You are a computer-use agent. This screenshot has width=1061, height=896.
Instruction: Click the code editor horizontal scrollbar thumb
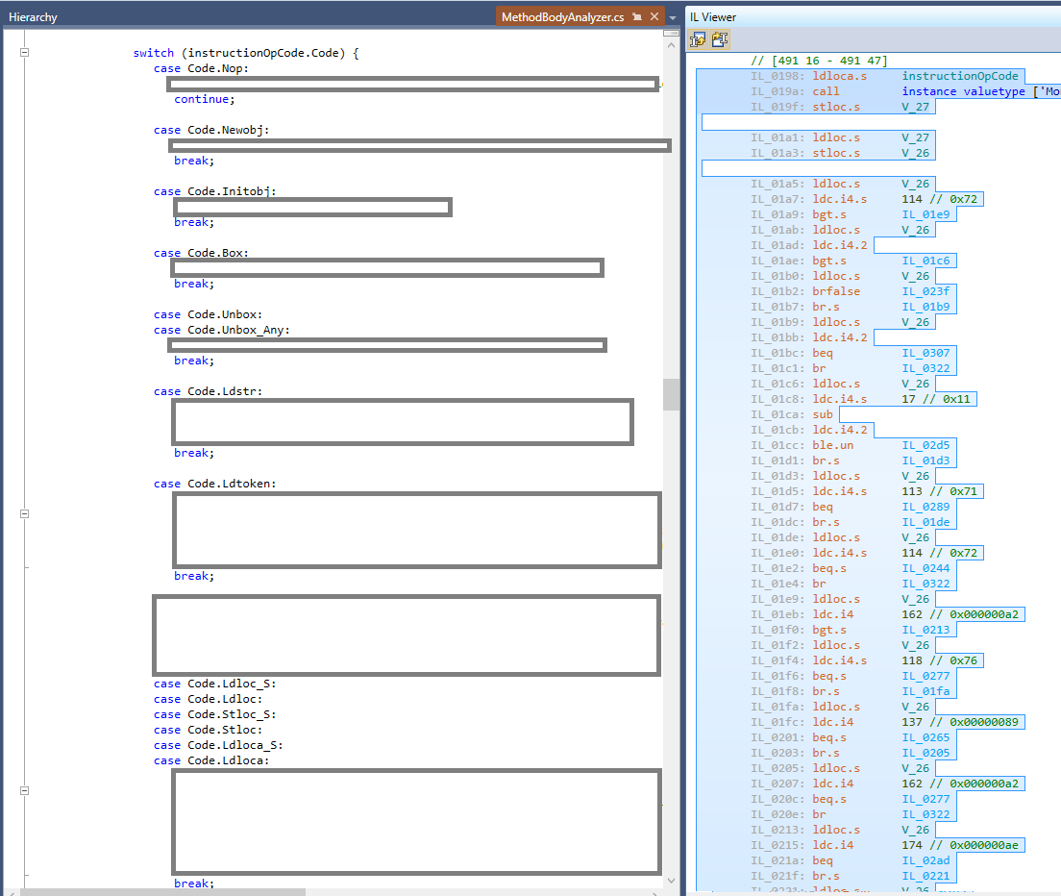pyautogui.click(x=162, y=892)
